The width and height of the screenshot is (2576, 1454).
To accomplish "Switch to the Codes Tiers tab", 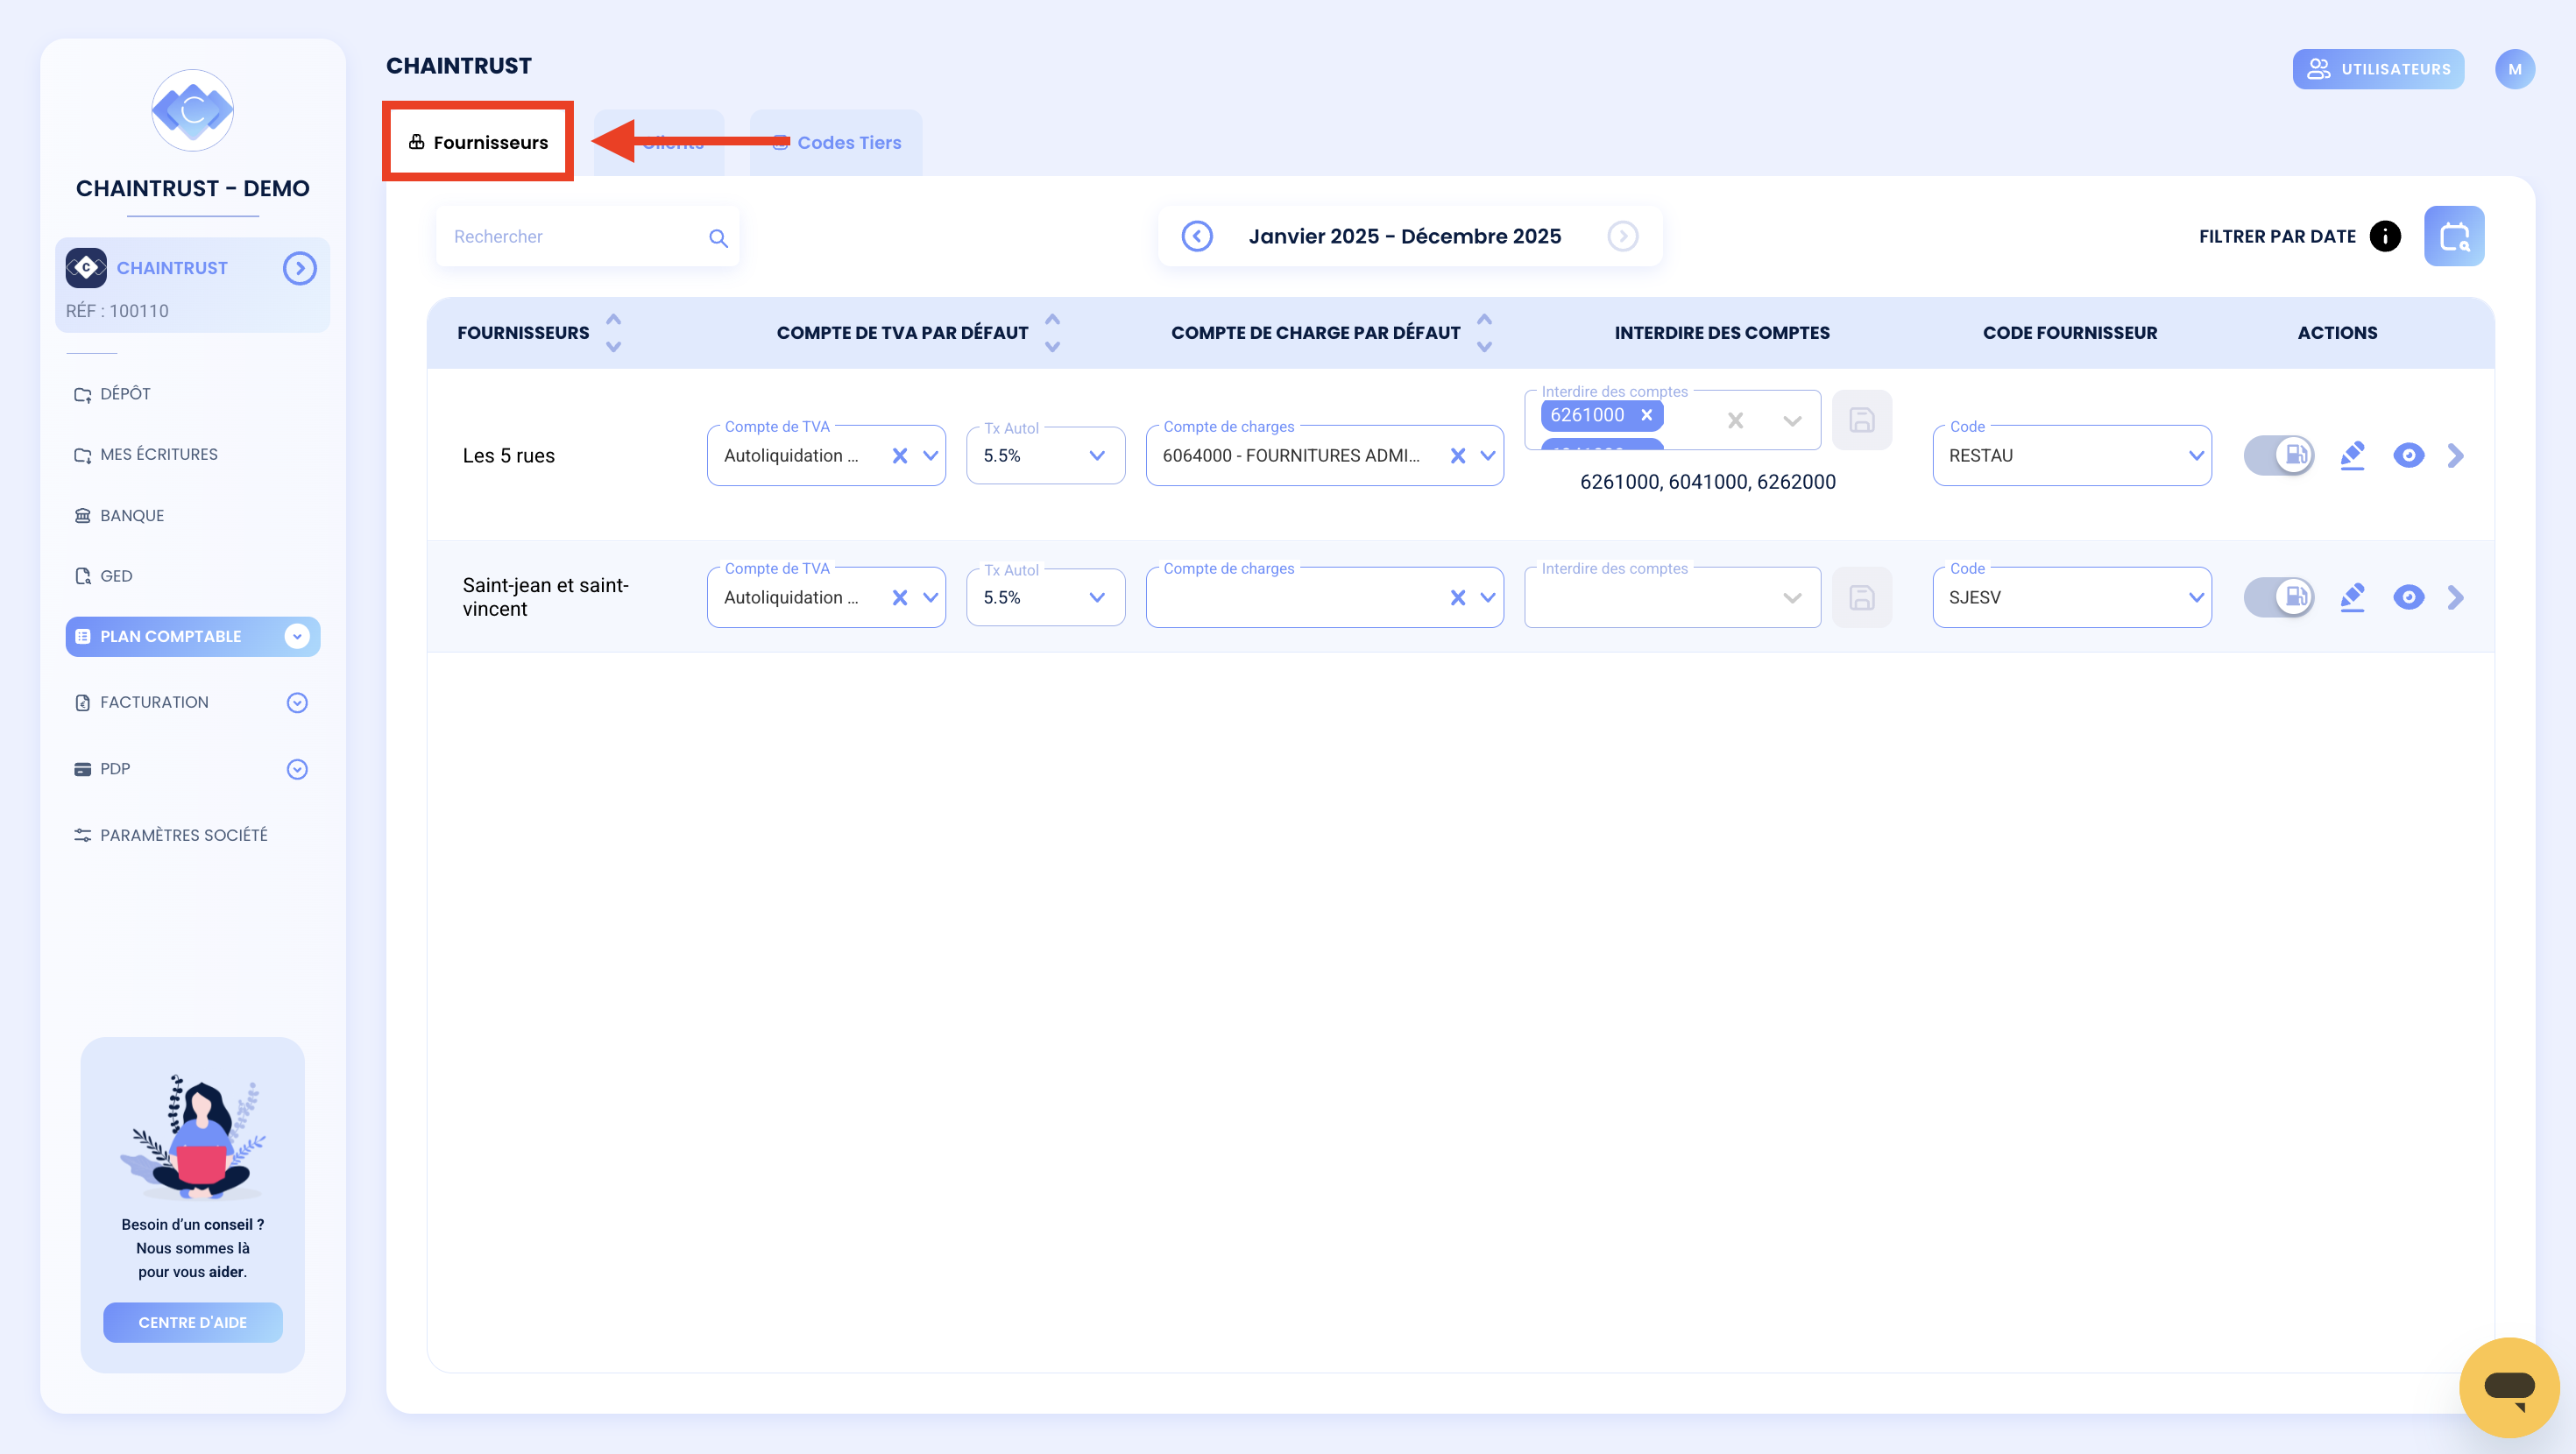I will (836, 142).
